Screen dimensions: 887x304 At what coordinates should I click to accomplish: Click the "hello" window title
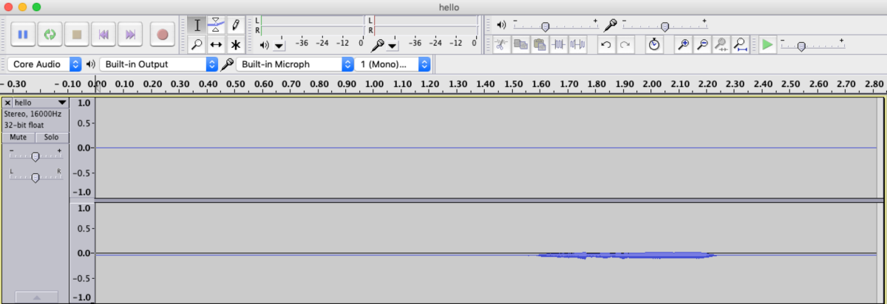click(449, 7)
